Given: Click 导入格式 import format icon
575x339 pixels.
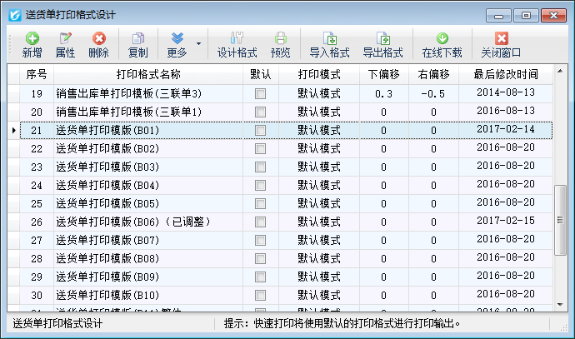Looking at the screenshot, I should (x=329, y=38).
